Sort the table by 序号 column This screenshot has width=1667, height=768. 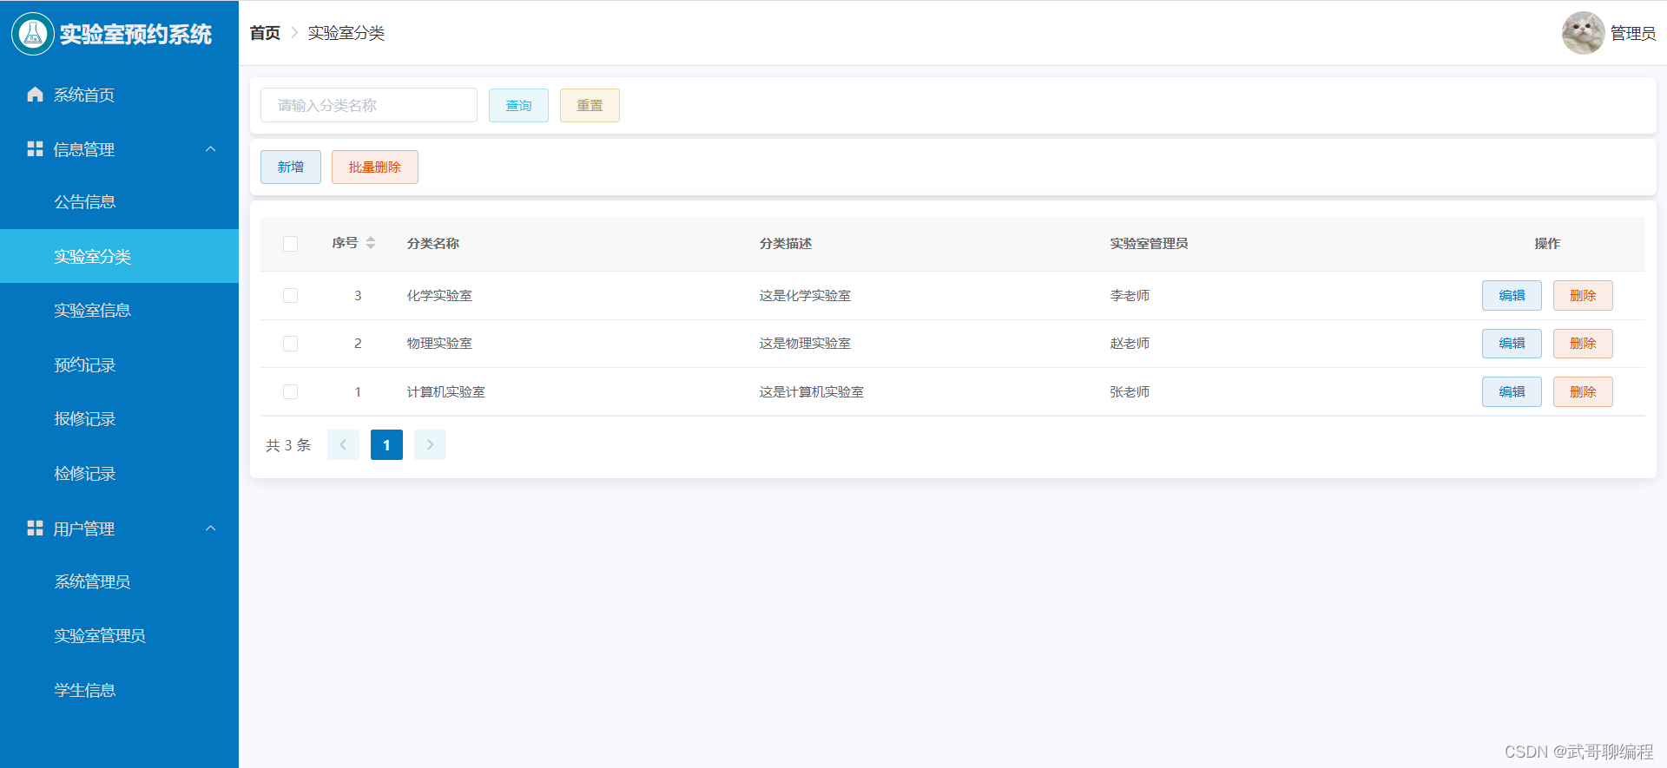[x=371, y=243]
